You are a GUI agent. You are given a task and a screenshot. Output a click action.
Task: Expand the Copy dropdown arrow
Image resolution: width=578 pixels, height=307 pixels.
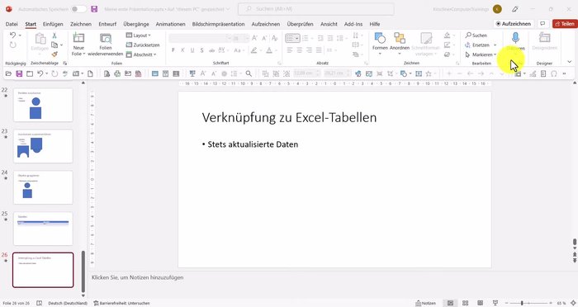pos(61,45)
